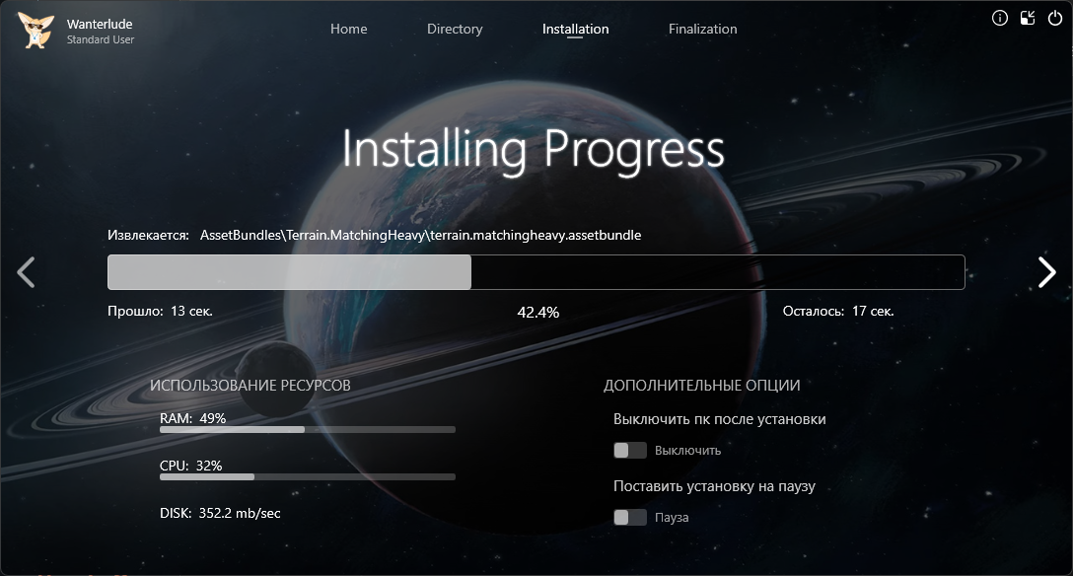Click the 'Выключить' toggle label
1073x576 pixels.
click(x=688, y=451)
